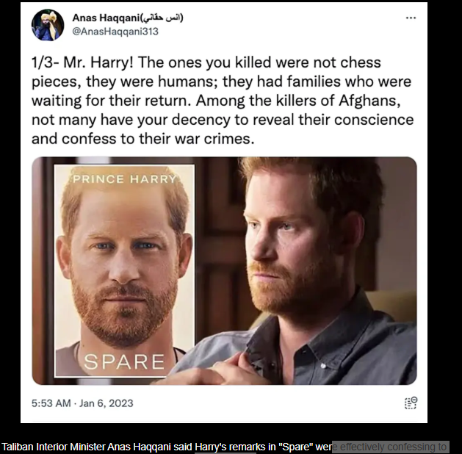
Task: Click the highlighted "effectively confessing to" caption text
Action: pos(390,447)
